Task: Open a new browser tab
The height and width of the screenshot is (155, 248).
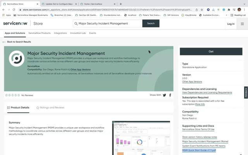Action: (121, 3)
